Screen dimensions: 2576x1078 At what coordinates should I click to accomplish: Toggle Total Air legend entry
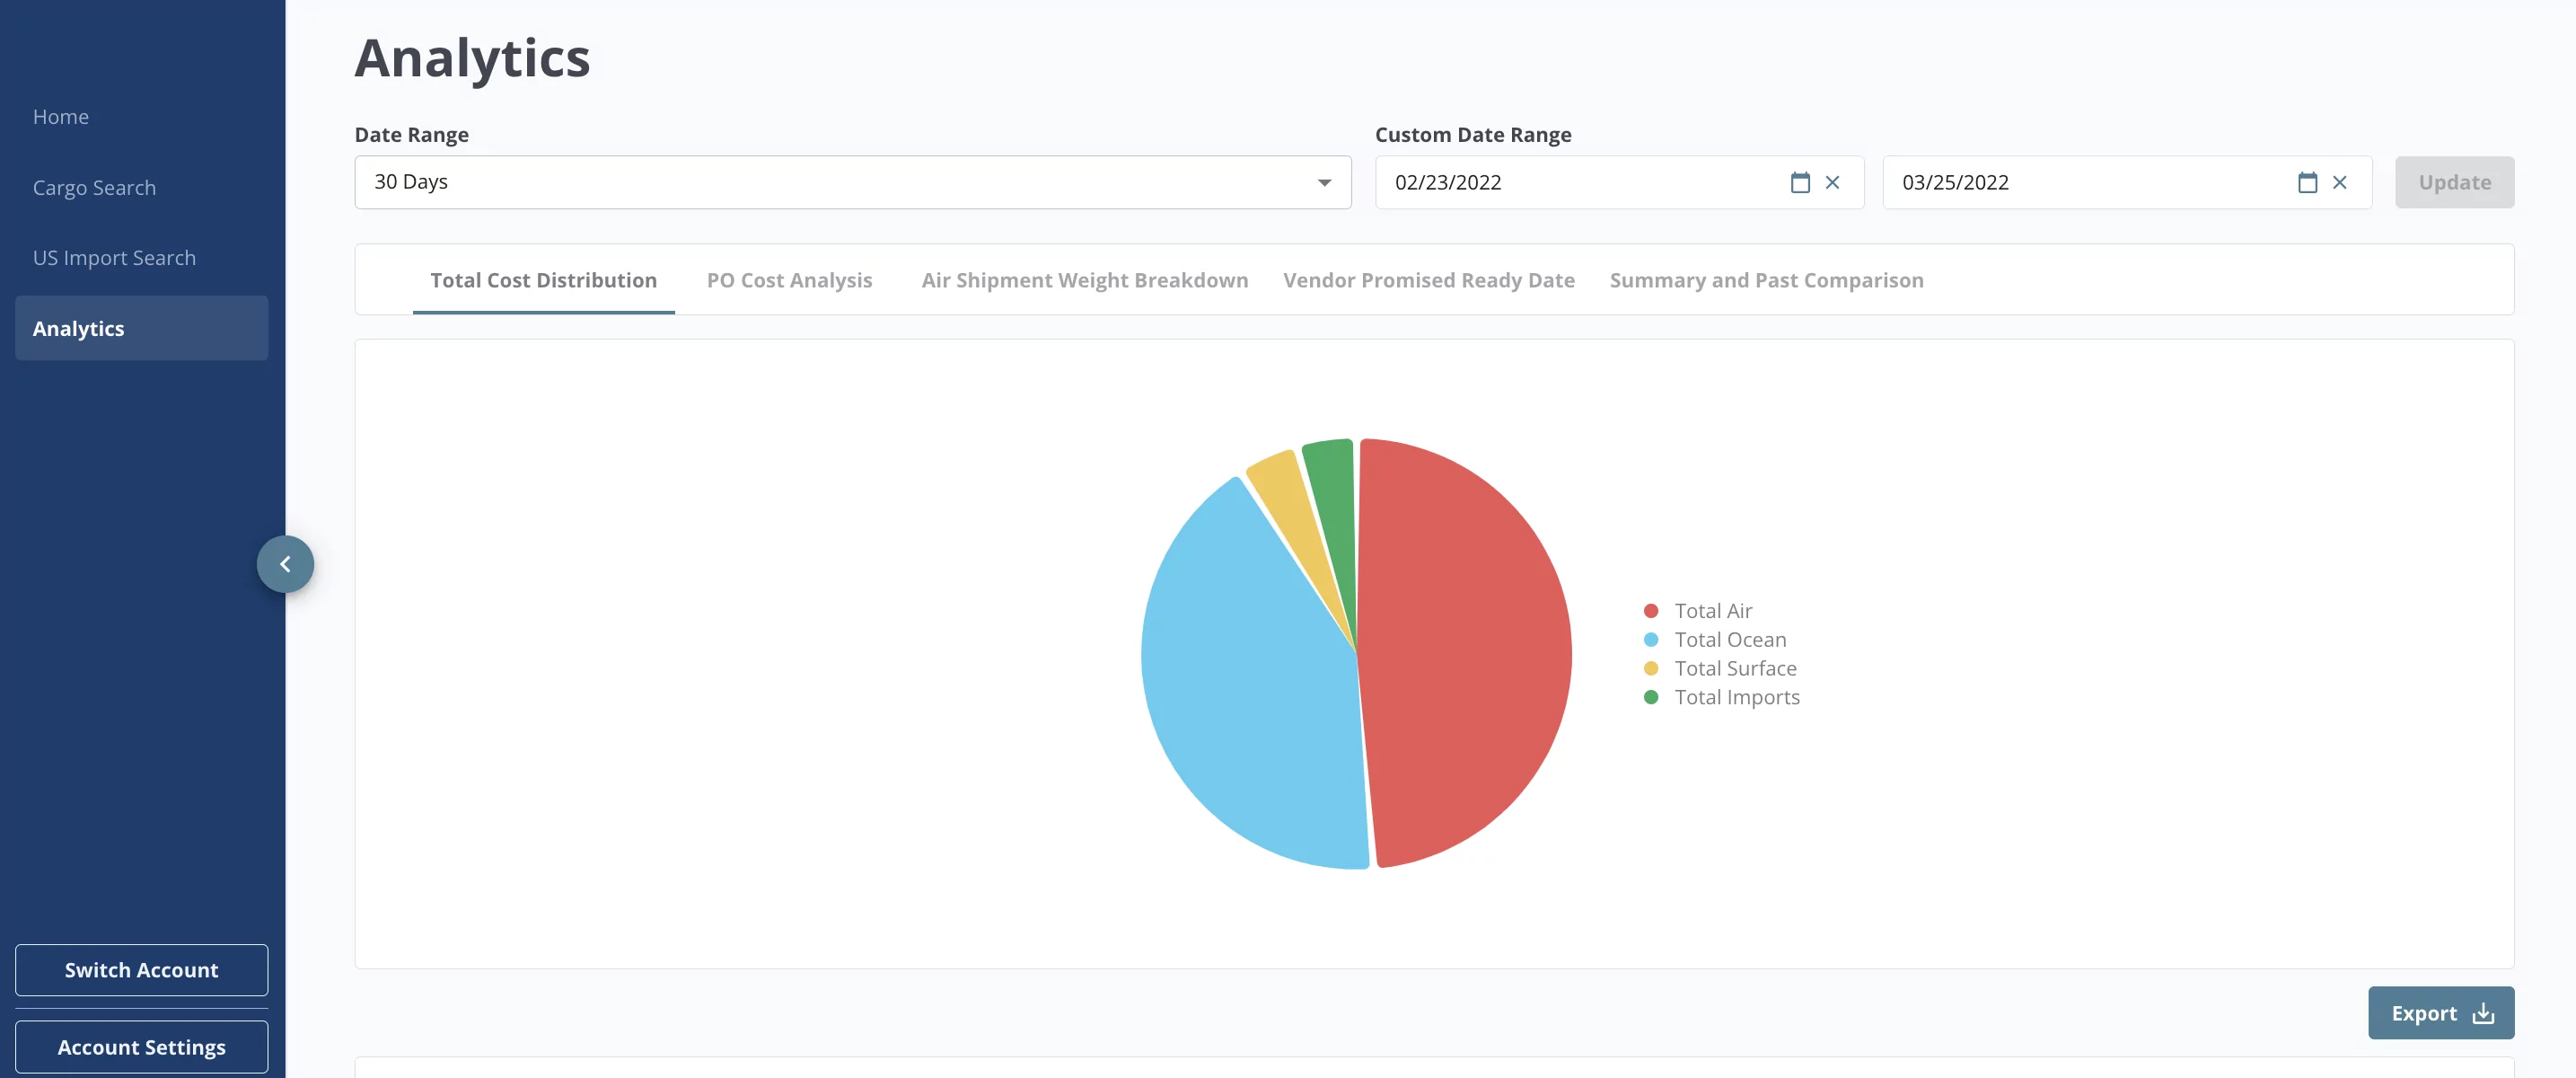click(1698, 611)
